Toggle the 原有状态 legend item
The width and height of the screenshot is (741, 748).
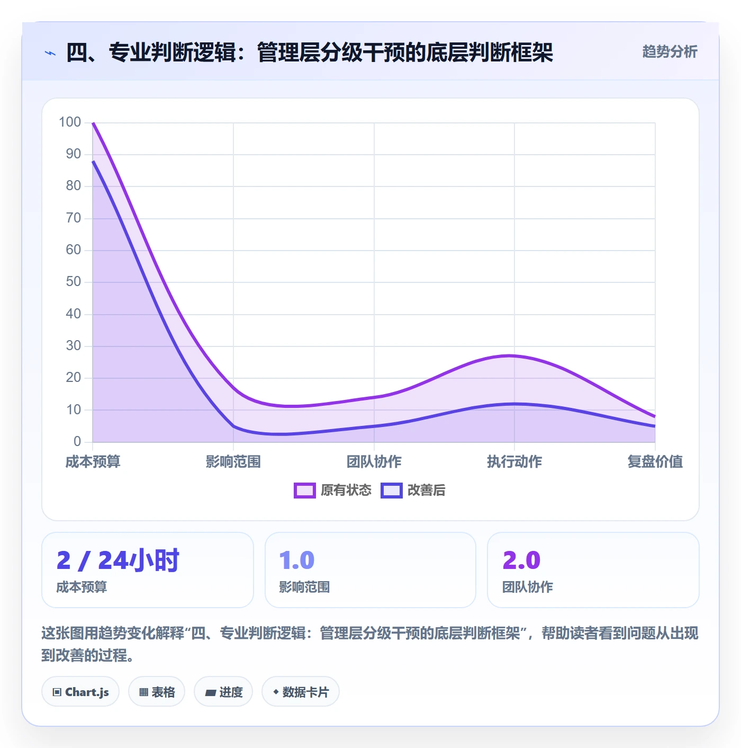point(332,490)
